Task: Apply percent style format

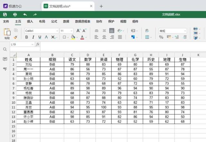Action: (x=161, y=37)
